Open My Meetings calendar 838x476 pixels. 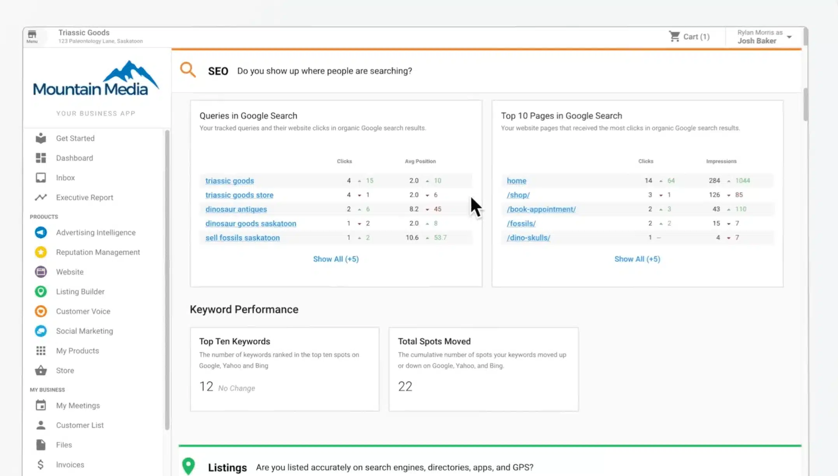pyautogui.click(x=78, y=405)
